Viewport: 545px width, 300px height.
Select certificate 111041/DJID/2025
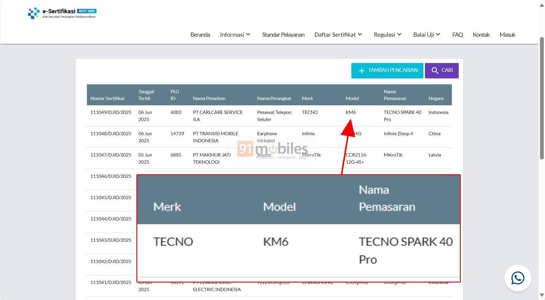pos(111,282)
